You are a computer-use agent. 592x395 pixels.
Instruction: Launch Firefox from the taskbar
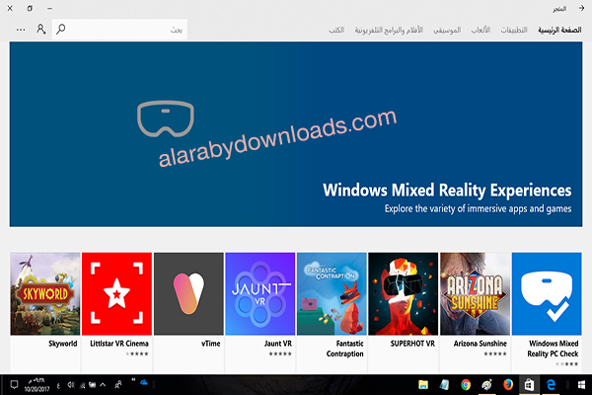pyautogui.click(x=508, y=385)
